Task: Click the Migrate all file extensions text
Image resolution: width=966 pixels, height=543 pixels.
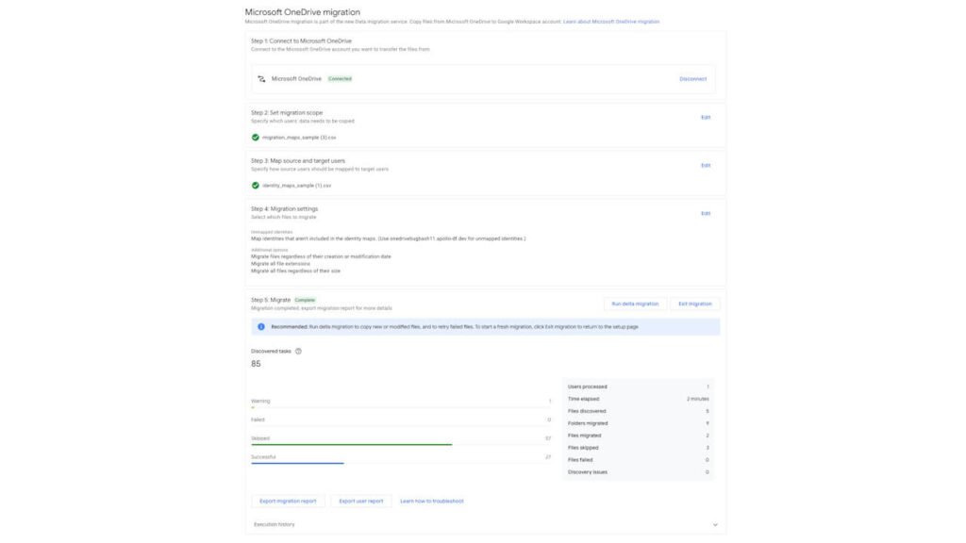Action: click(280, 264)
